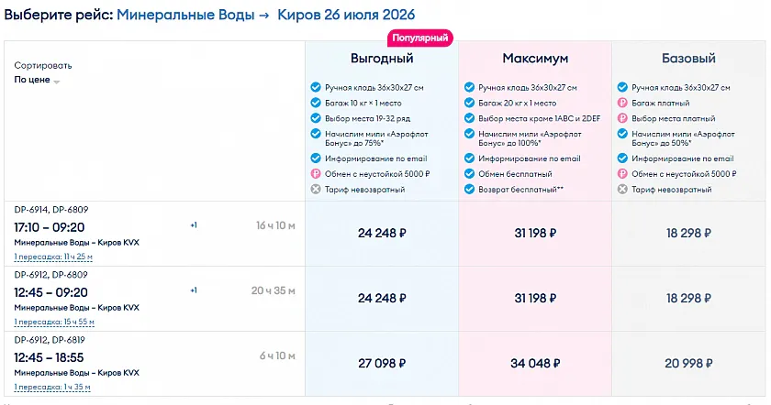Click cross icon by Выгодный 'Тариф невозвратный'
The image size is (771, 405).
pos(316,189)
